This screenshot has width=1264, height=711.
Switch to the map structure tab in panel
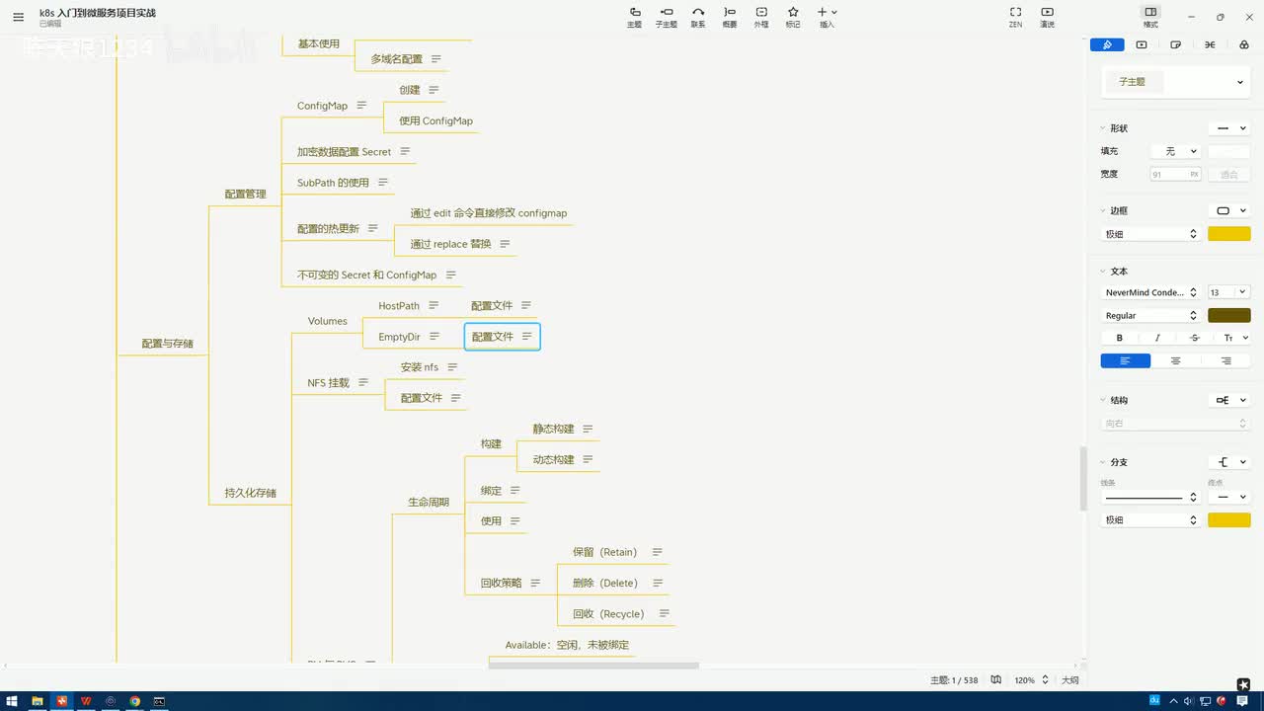click(1210, 44)
